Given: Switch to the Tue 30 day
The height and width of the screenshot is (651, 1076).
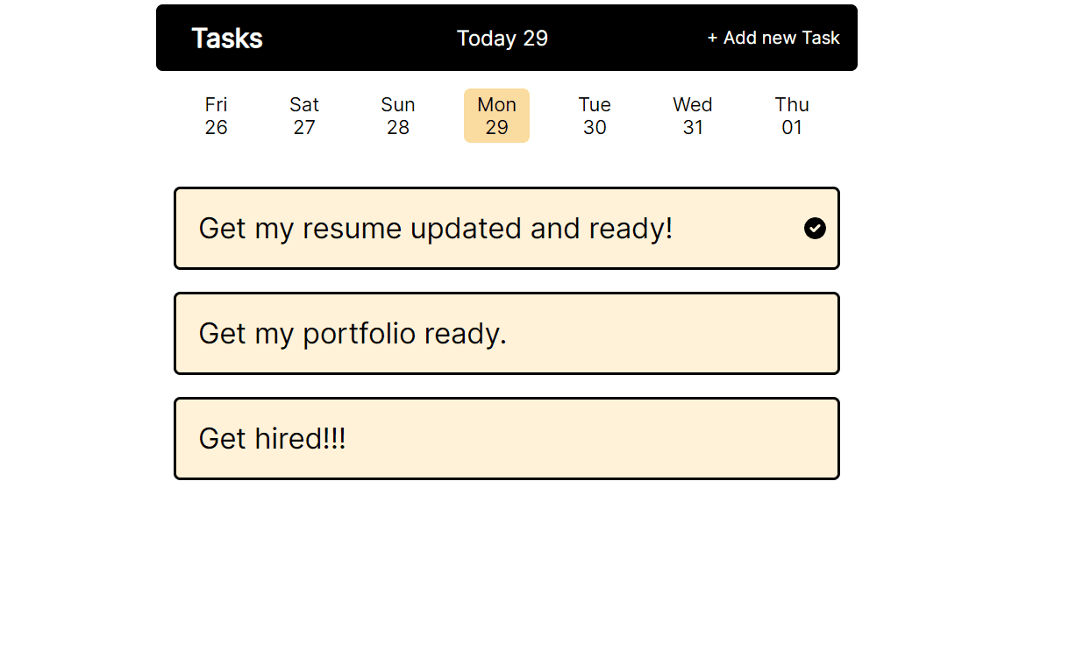Looking at the screenshot, I should tap(595, 116).
